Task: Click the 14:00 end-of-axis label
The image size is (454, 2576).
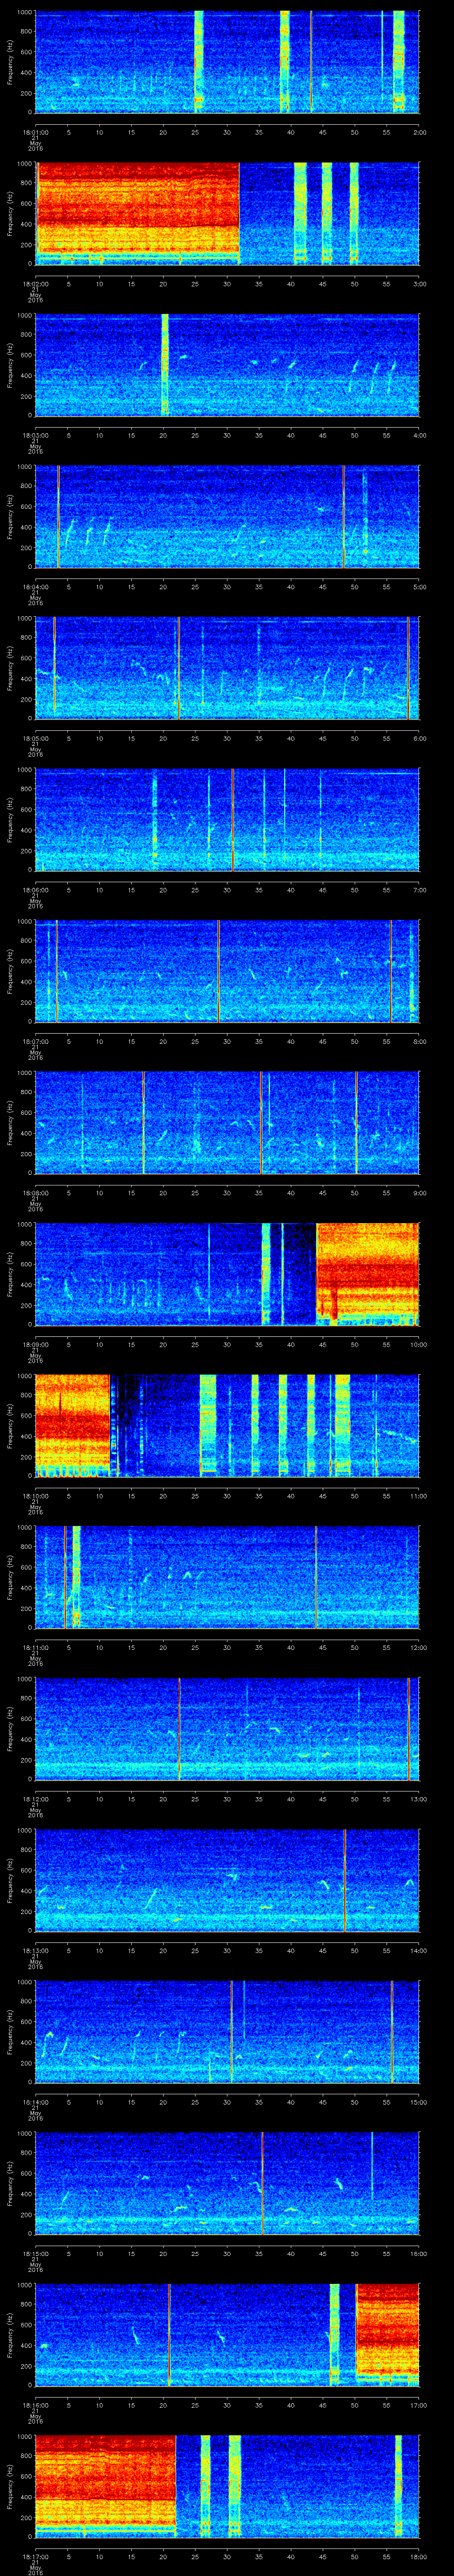Action: [x=418, y=1950]
